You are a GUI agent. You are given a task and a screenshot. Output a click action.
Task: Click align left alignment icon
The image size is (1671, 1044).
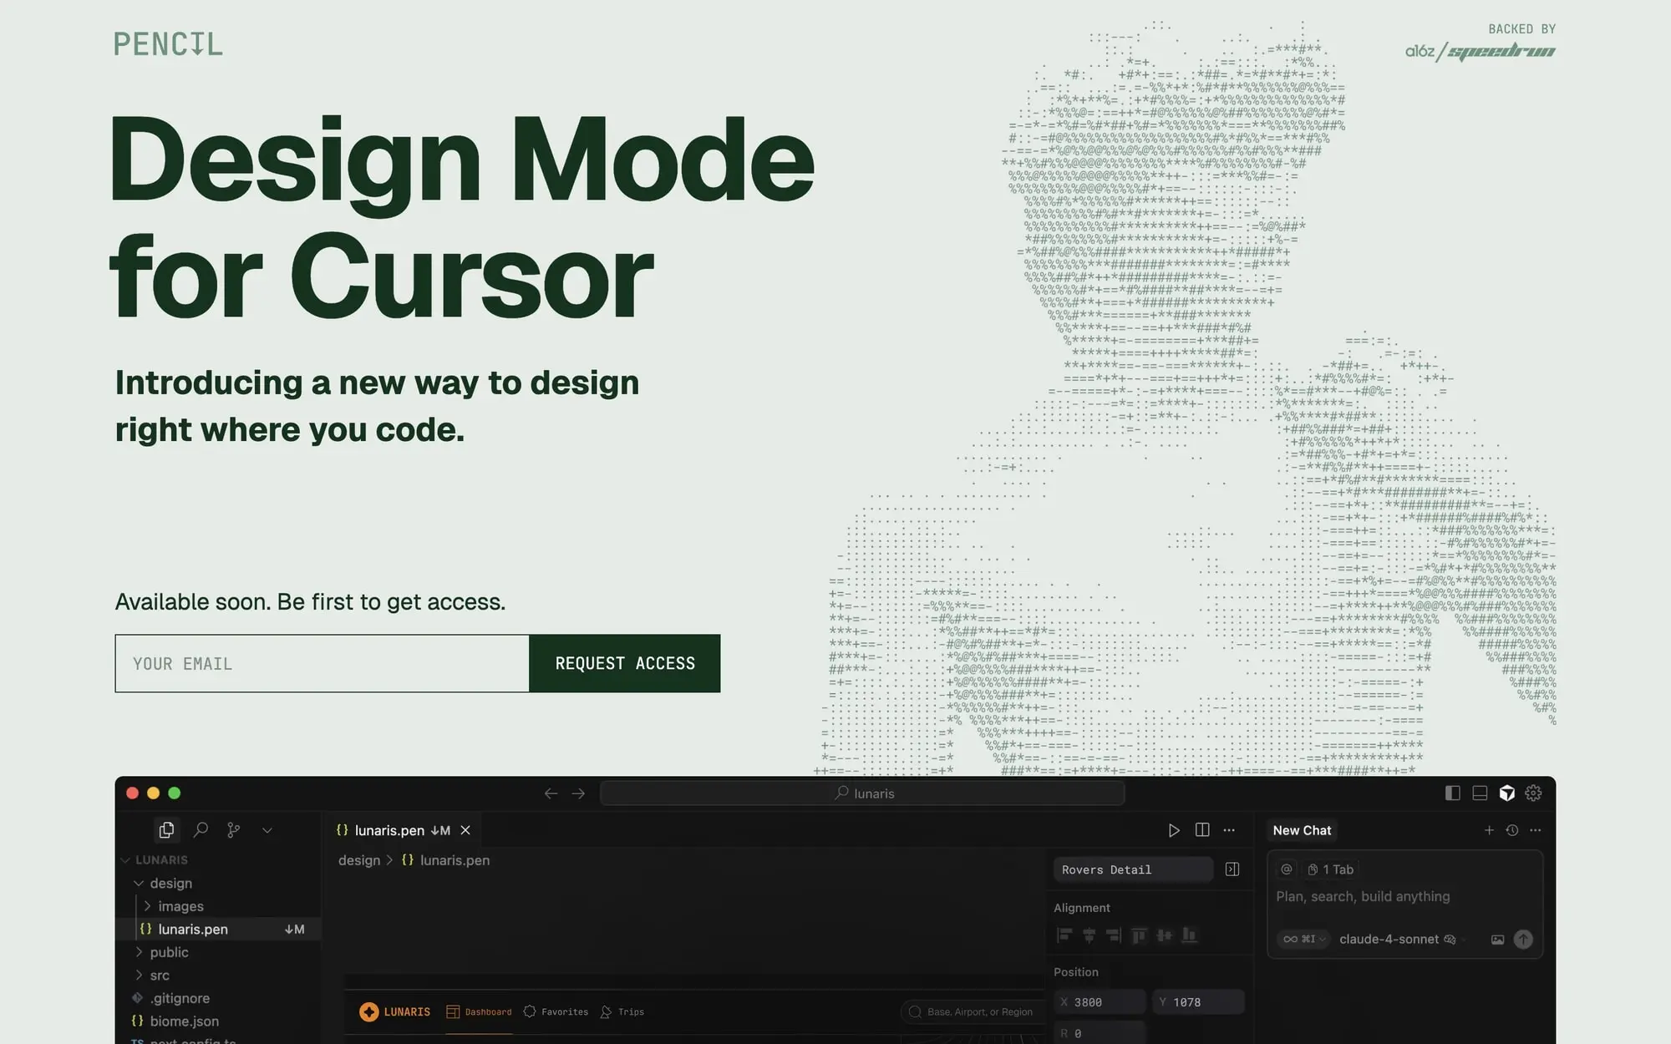pos(1064,935)
